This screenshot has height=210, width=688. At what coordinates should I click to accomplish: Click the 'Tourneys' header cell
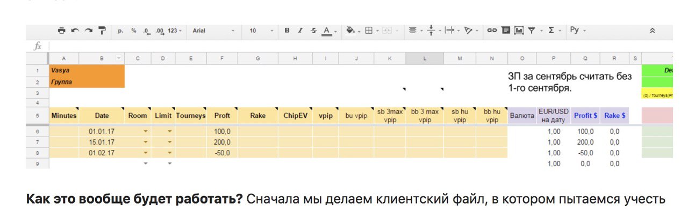pyautogui.click(x=191, y=115)
